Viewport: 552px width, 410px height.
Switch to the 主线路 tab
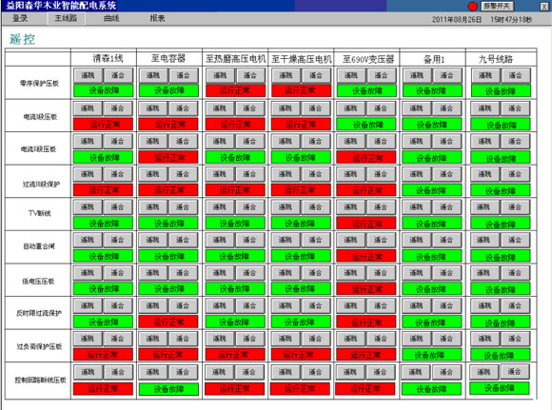pos(66,18)
